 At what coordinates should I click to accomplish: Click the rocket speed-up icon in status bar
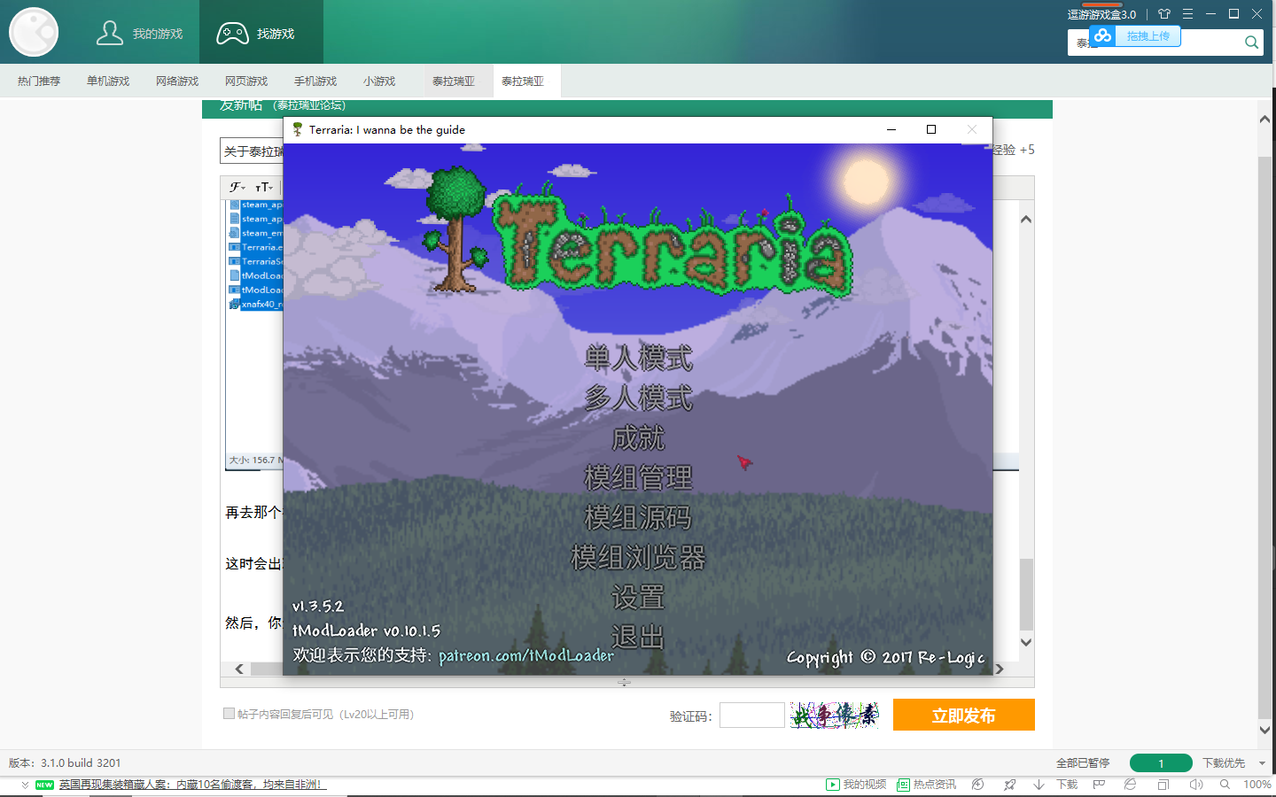1009,785
